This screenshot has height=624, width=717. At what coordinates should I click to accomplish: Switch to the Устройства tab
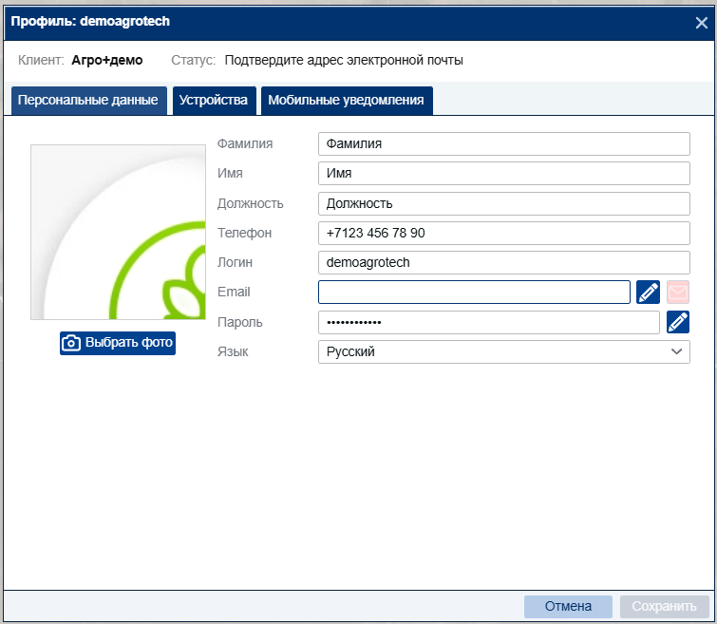pos(213,100)
